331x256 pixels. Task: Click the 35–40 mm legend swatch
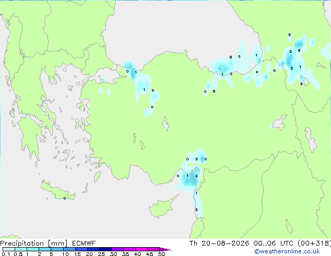coord(129,249)
